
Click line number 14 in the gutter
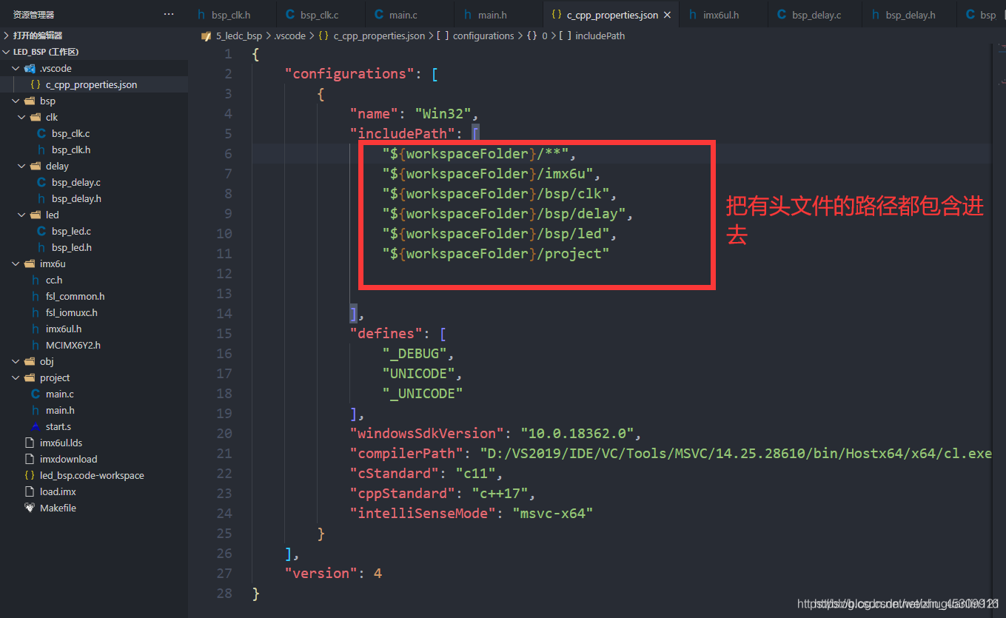224,313
